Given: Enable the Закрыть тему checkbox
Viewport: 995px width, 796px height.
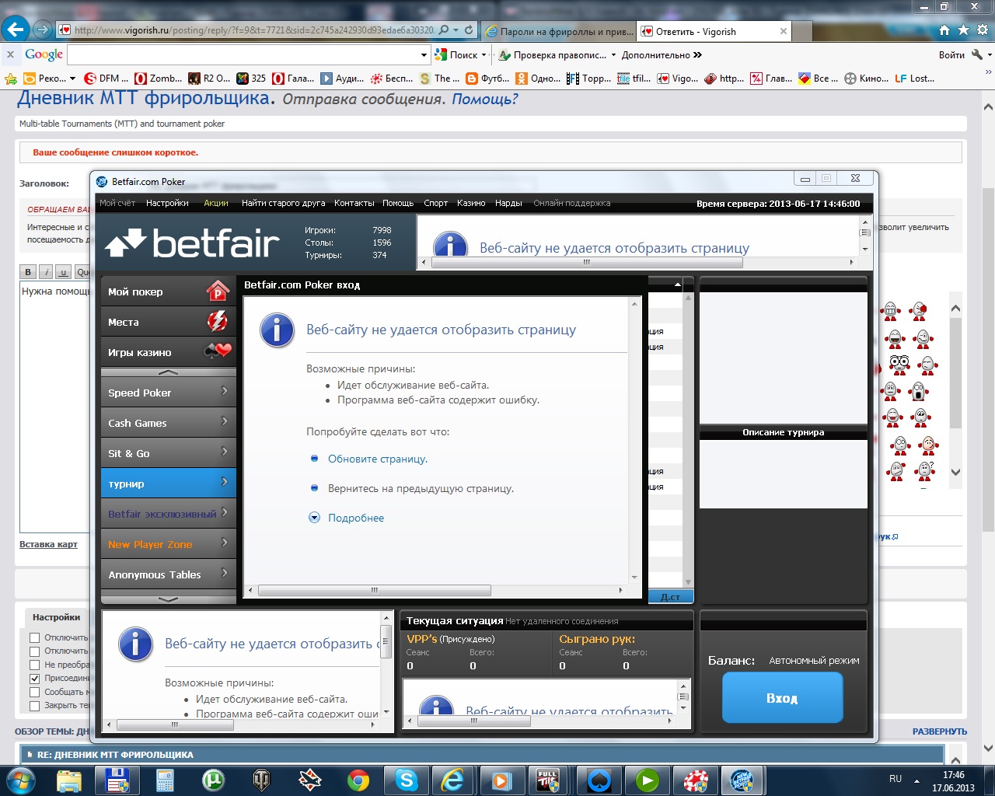Looking at the screenshot, I should tap(34, 706).
